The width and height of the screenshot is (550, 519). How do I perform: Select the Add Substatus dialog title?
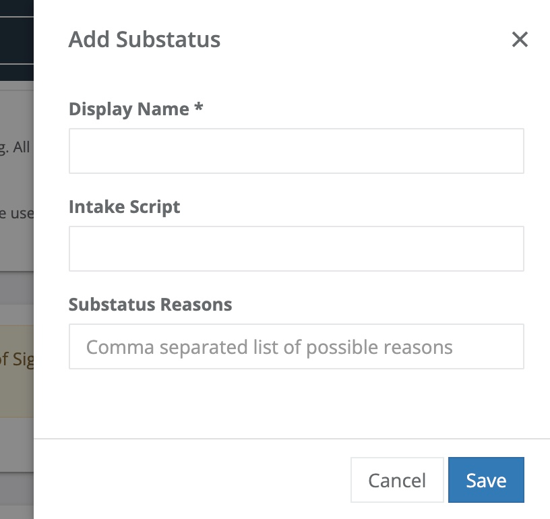(x=144, y=40)
